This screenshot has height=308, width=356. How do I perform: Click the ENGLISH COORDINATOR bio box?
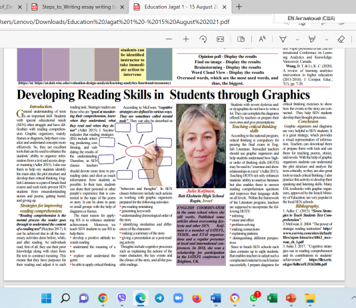201,235
